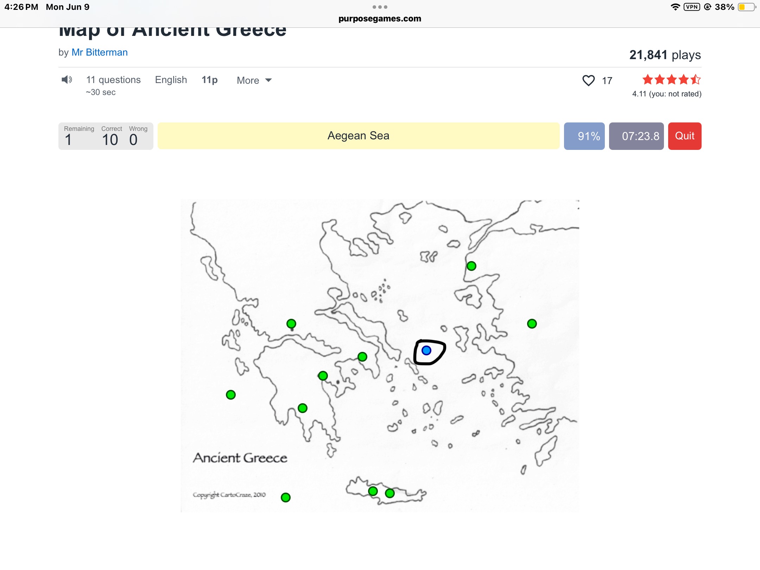
Task: Select the green dot in southern Peloponnese
Action: [x=302, y=408]
